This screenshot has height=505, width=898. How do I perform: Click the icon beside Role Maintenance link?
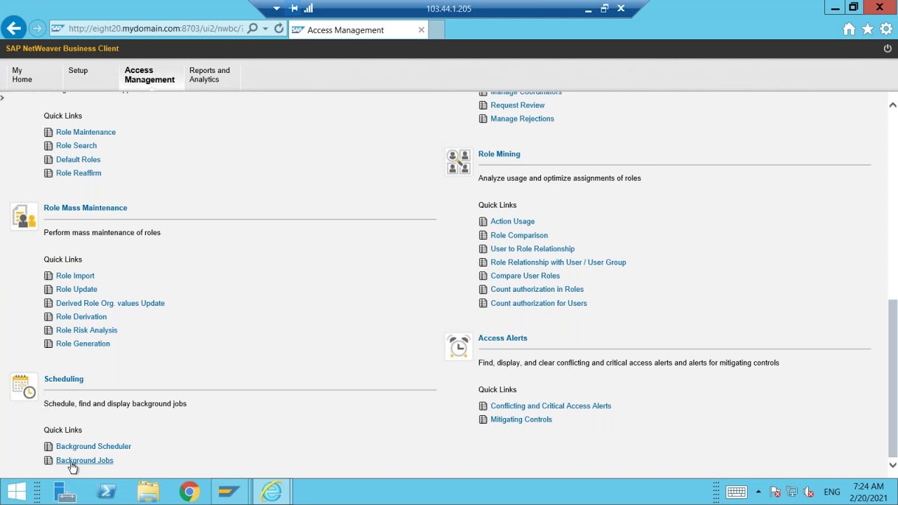48,132
